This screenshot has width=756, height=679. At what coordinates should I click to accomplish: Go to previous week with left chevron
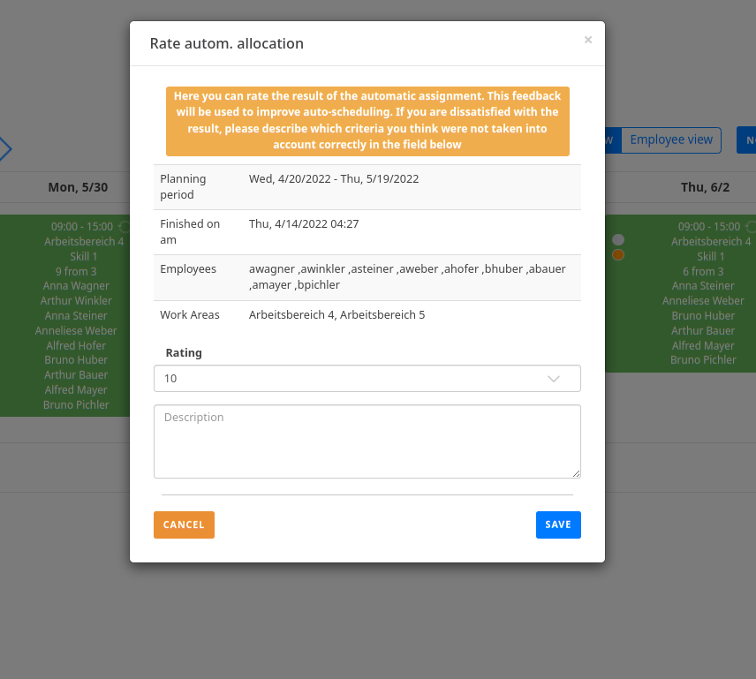click(x=4, y=148)
